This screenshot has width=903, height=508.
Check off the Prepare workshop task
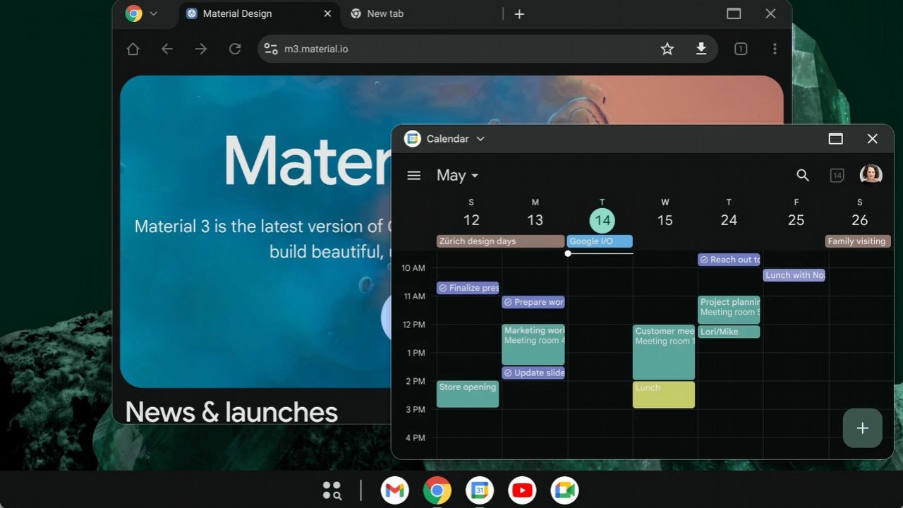[508, 302]
